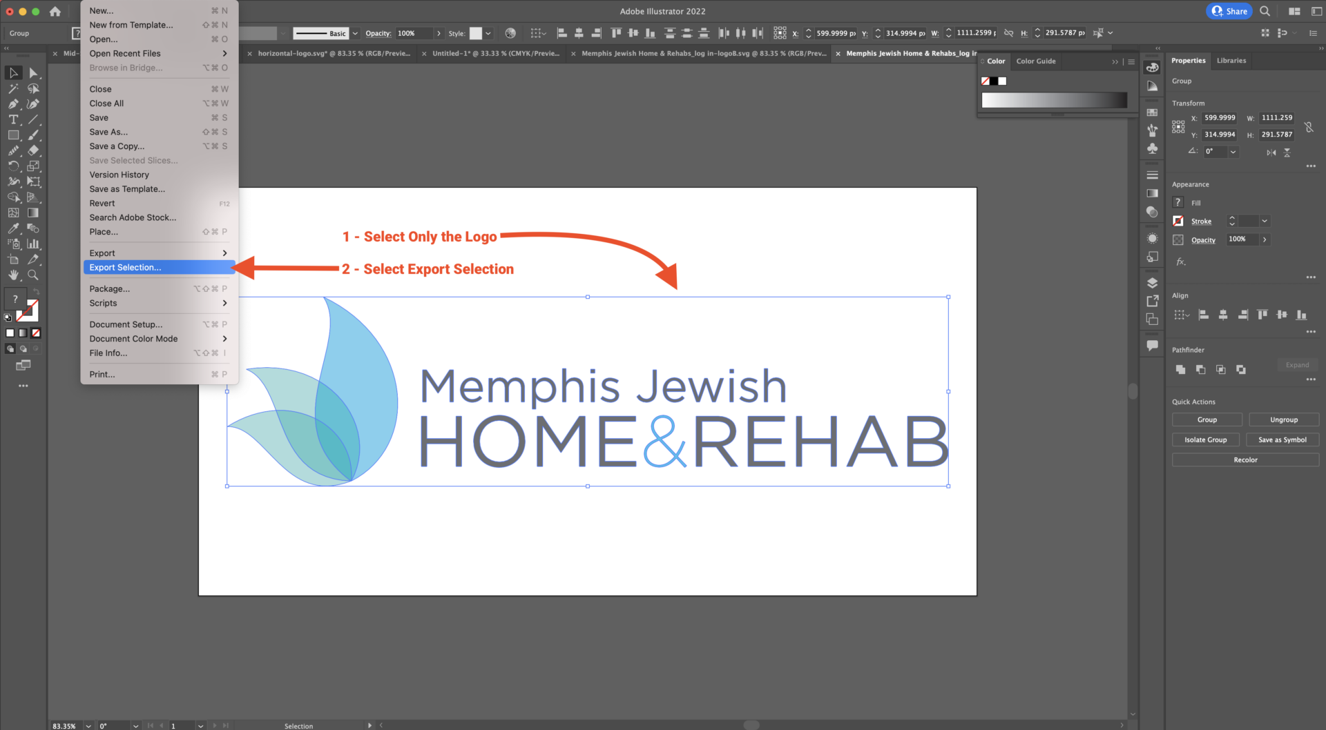Image resolution: width=1326 pixels, height=730 pixels.
Task: Select the Eyedropper tool
Action: pos(13,228)
